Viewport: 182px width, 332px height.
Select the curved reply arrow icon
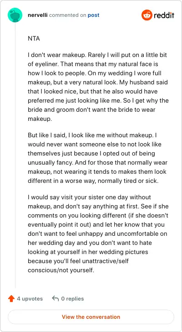56,299
